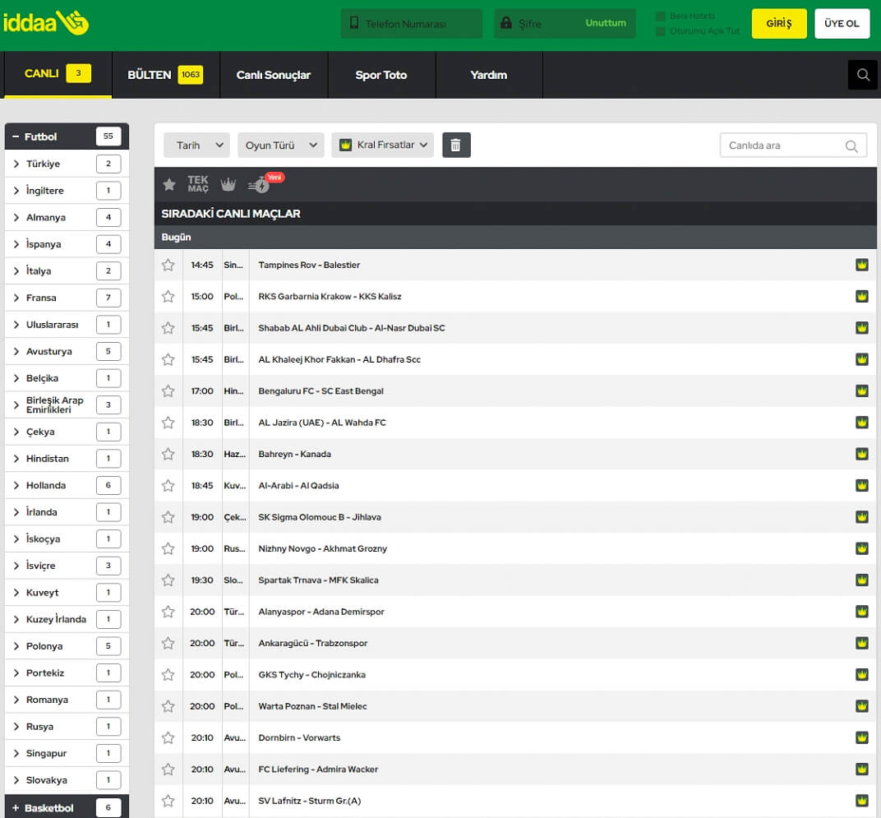Open the Kral Fırsatlar dropdown

pyautogui.click(x=383, y=145)
